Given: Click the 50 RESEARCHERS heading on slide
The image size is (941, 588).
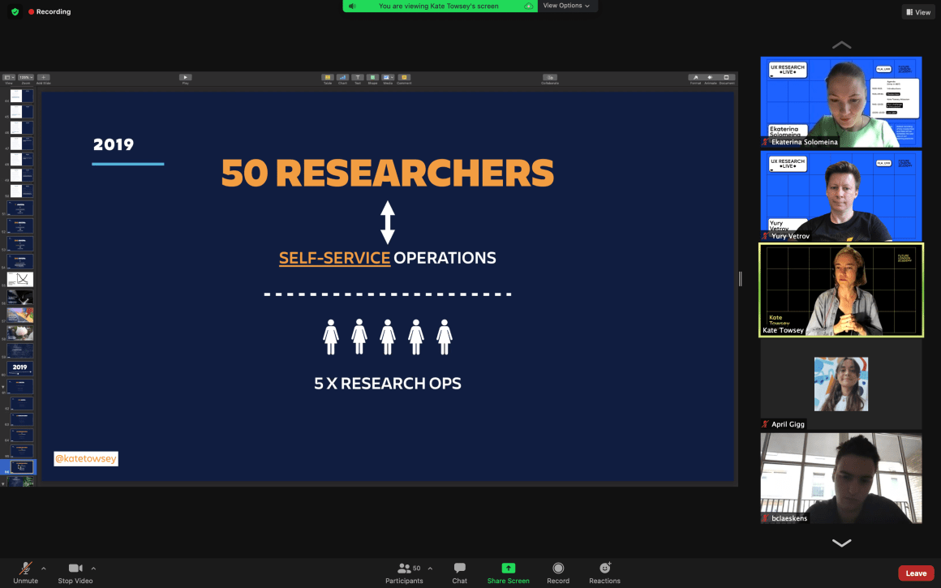Looking at the screenshot, I should (x=388, y=173).
